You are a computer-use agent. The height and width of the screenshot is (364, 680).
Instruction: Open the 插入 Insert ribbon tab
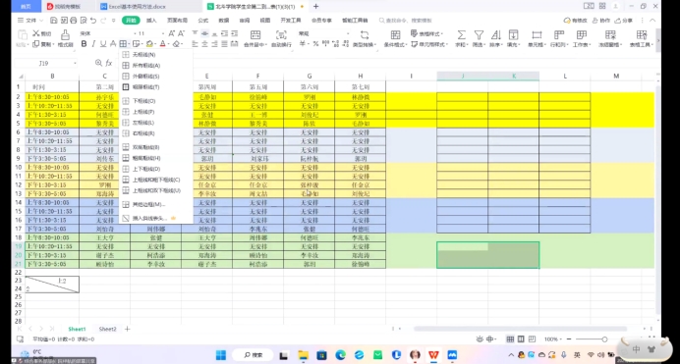[x=151, y=21]
